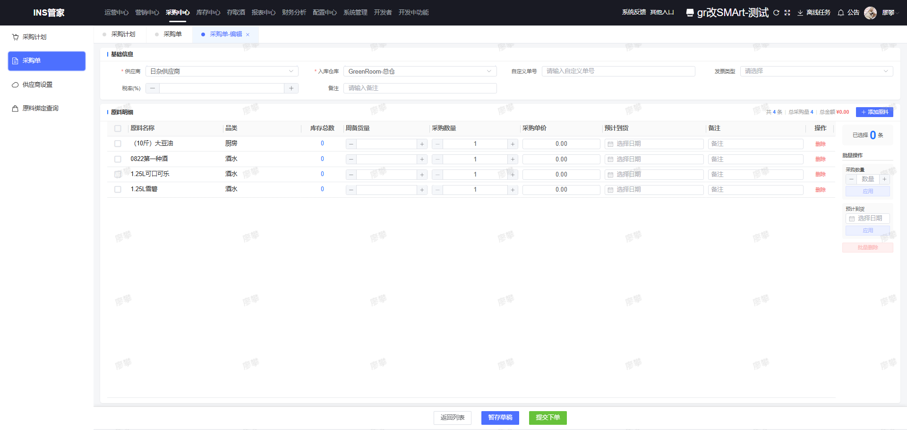Close the 采购单-编辑 tab
The width and height of the screenshot is (907, 430).
pos(248,34)
